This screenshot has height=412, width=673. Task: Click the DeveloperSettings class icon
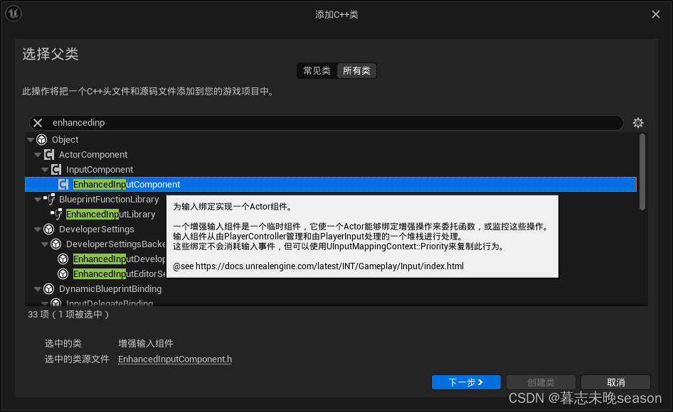click(x=49, y=229)
